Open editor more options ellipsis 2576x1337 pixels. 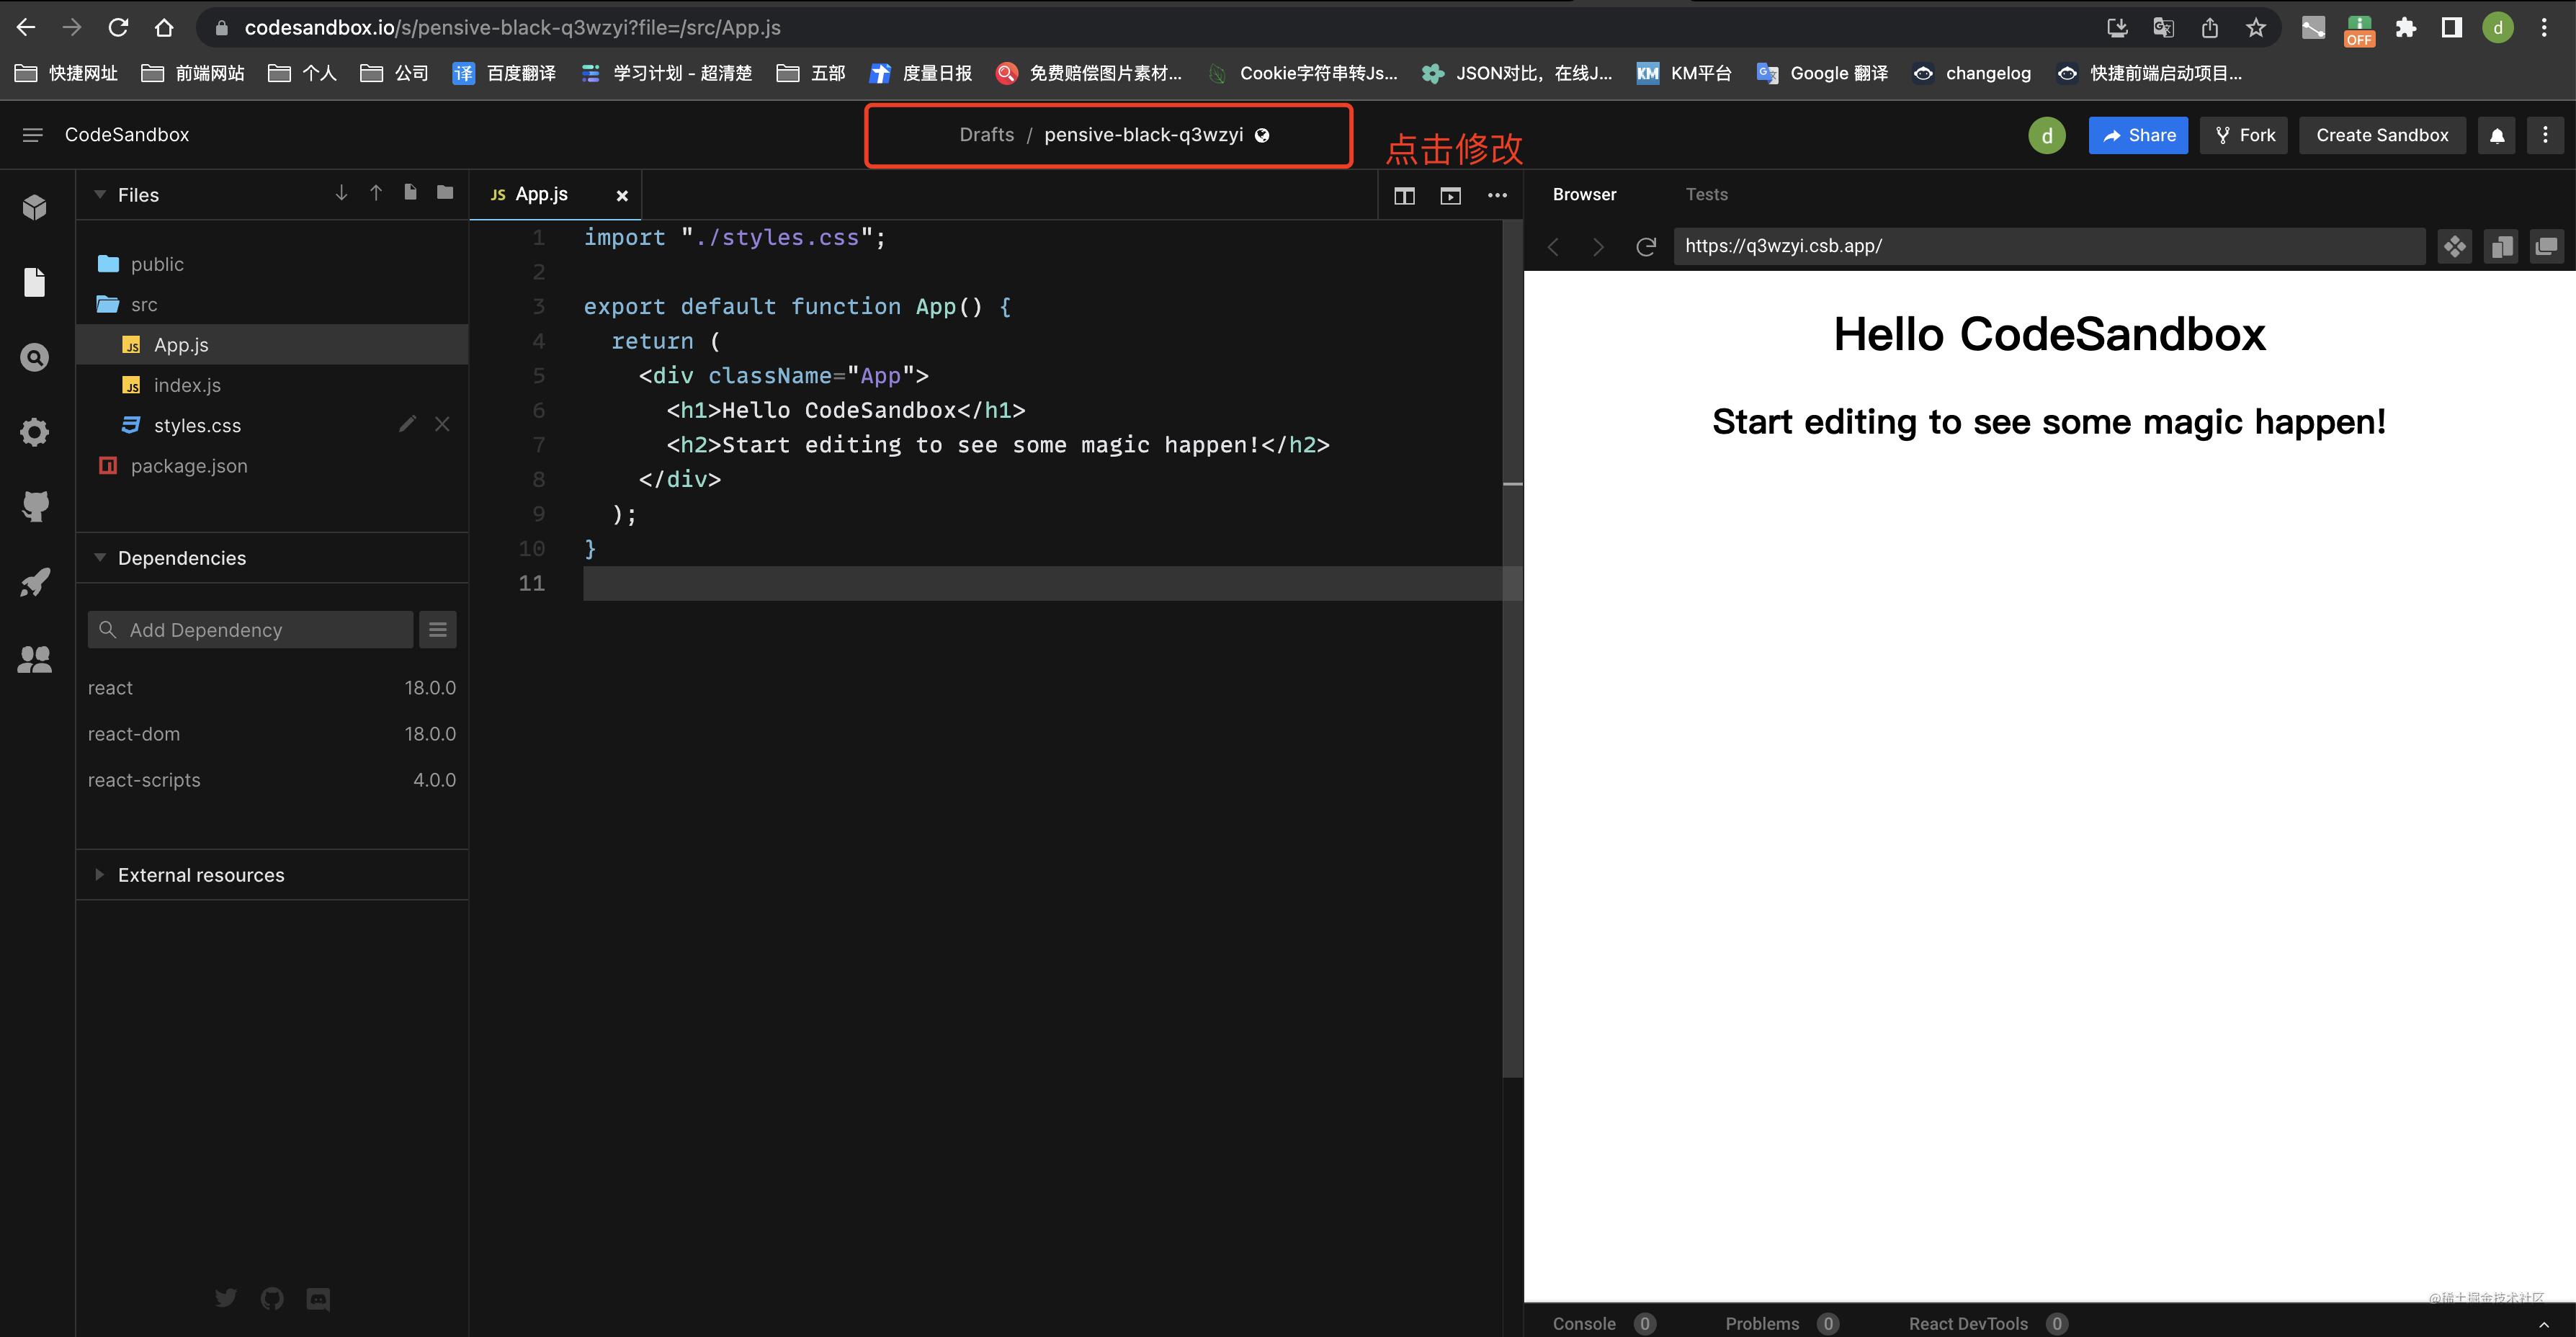coord(1497,195)
